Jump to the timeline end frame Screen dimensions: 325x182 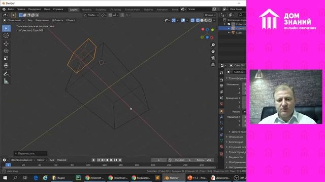click(x=120, y=160)
